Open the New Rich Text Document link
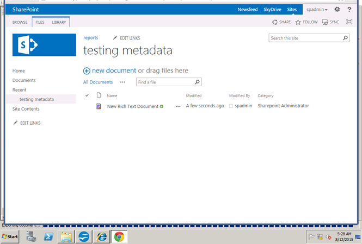Screen dimensions: 362x244 click(133, 106)
